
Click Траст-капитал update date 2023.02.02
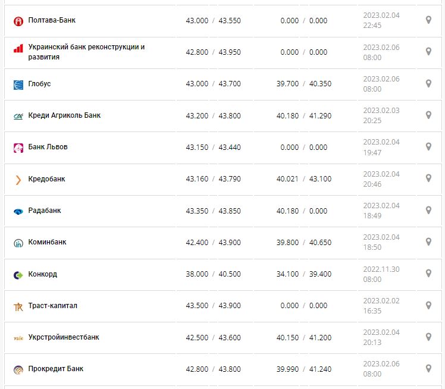pos(381,301)
